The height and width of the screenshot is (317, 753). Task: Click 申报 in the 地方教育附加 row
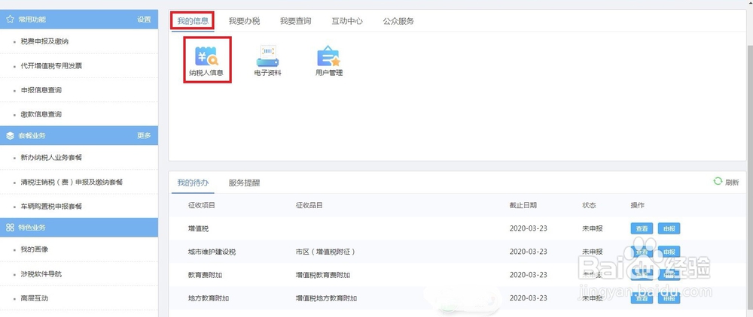click(669, 298)
